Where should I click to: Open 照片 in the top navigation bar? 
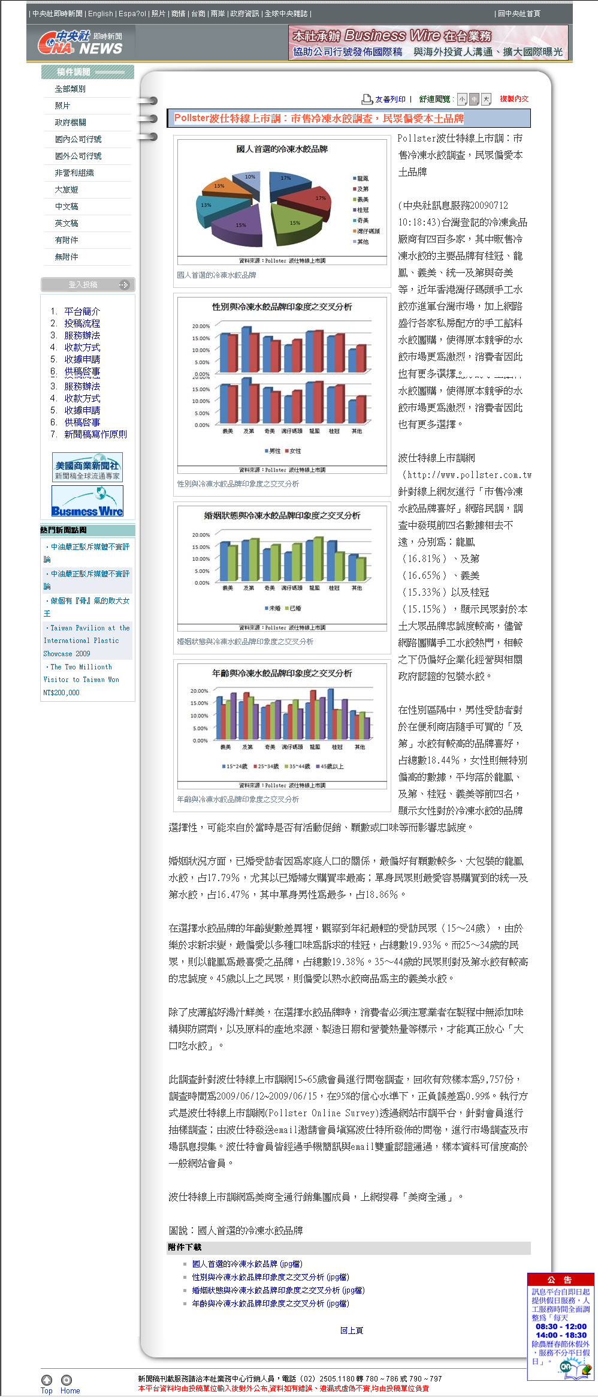(159, 14)
